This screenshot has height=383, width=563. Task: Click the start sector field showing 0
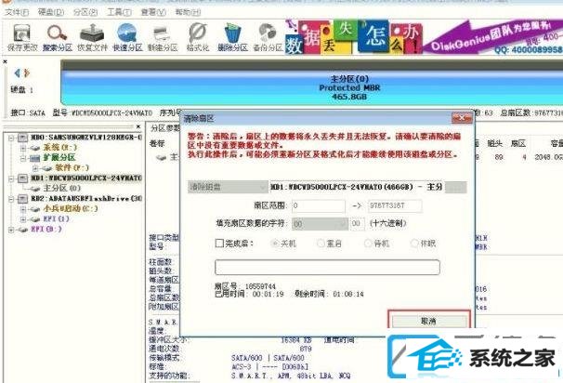[319, 205]
